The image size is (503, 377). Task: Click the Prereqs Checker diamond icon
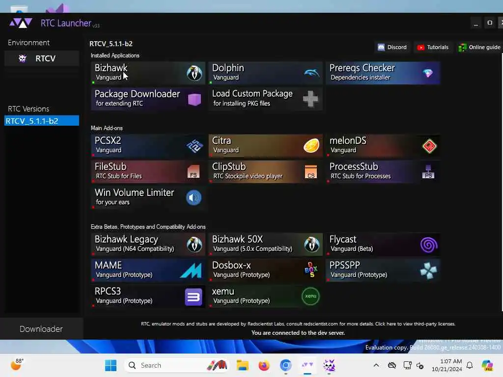pyautogui.click(x=428, y=73)
